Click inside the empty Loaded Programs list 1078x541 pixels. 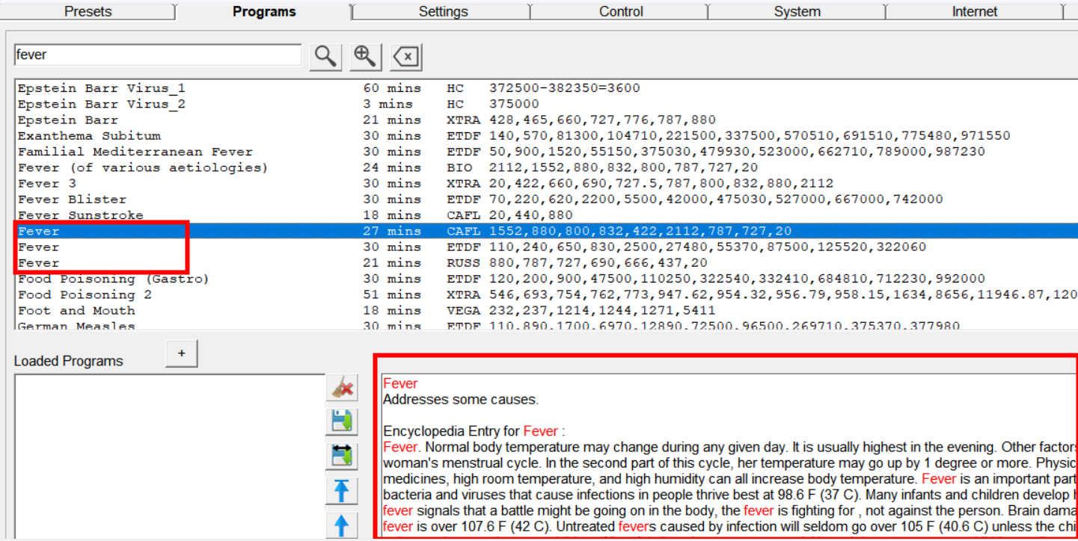(169, 456)
